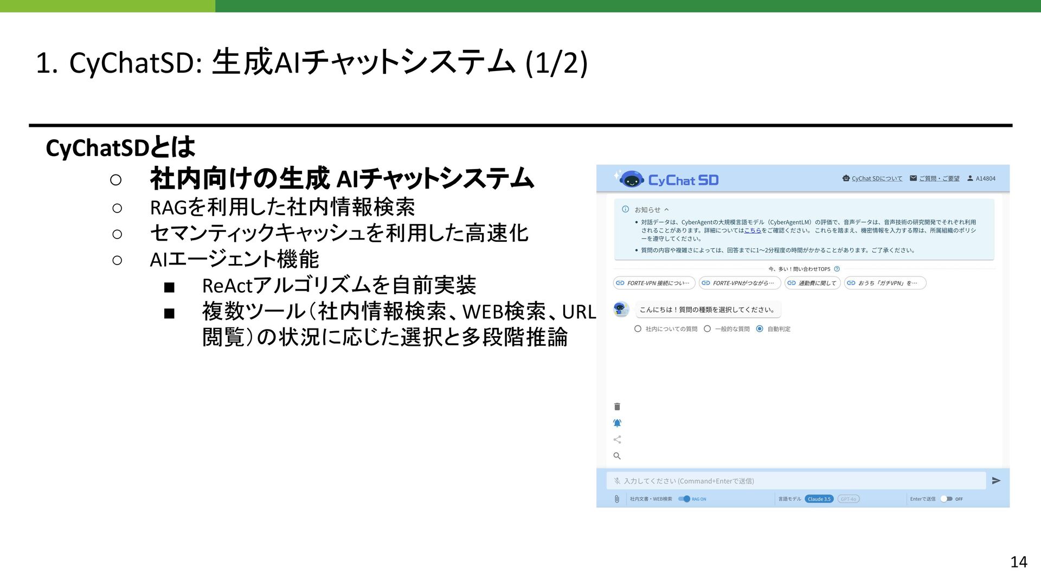
Task: Click the AIエージェント機能 bullet
Action: coord(234,259)
